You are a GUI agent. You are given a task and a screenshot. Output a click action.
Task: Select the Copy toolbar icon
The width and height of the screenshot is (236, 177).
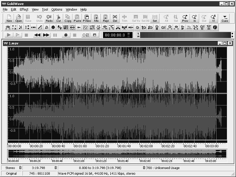pyautogui.click(x=68, y=18)
